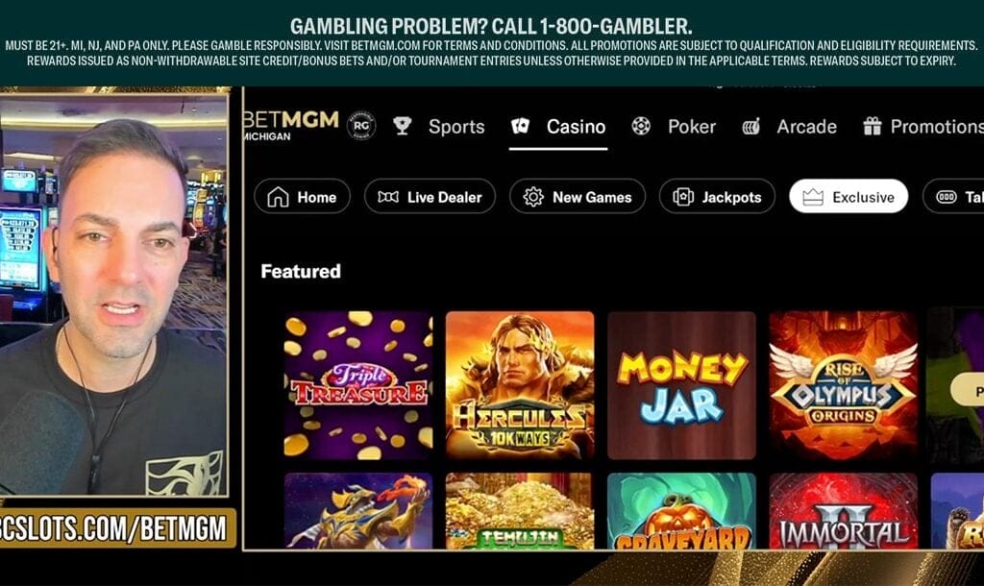This screenshot has height=586, width=984.
Task: Open the Hercules 10K Ways game
Action: tap(520, 385)
